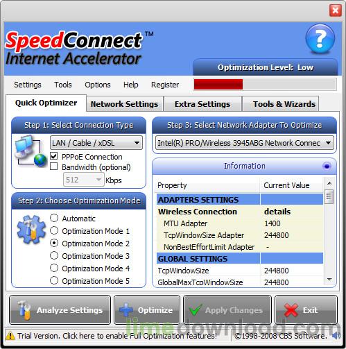Click the SpeedConnect Internet Accelerator logo
This screenshot has height=349, width=346.
(74, 49)
